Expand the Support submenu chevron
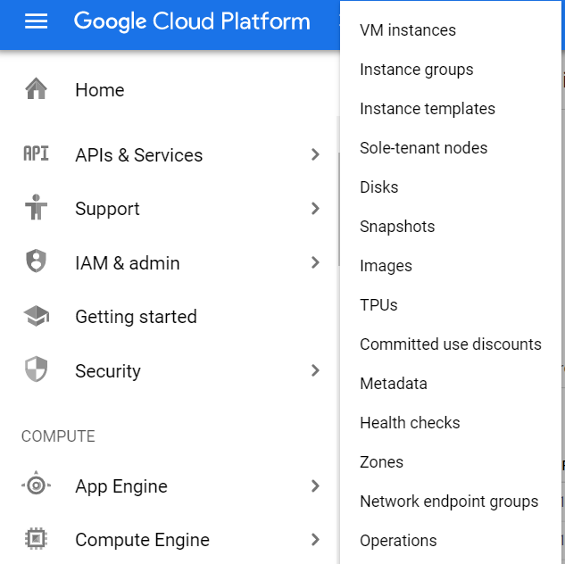This screenshot has width=565, height=564. coord(314,208)
